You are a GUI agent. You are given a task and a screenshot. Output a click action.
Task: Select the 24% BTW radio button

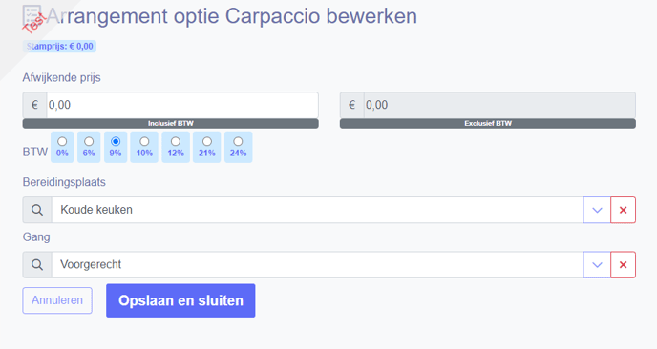(238, 141)
